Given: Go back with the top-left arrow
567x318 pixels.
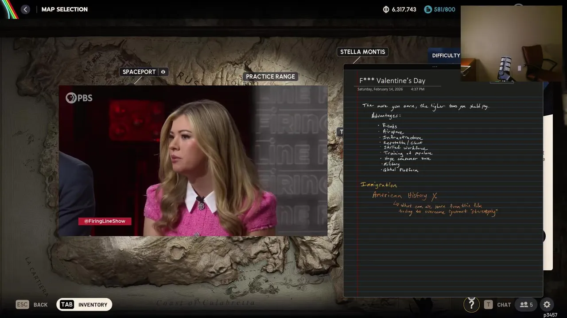Looking at the screenshot, I should pyautogui.click(x=25, y=9).
